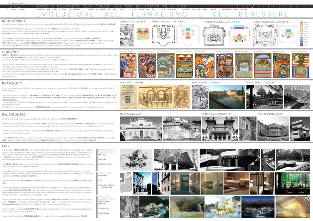Open the Terme di Caracalla colored plan
Screen dimensions: 313x221
239,35
